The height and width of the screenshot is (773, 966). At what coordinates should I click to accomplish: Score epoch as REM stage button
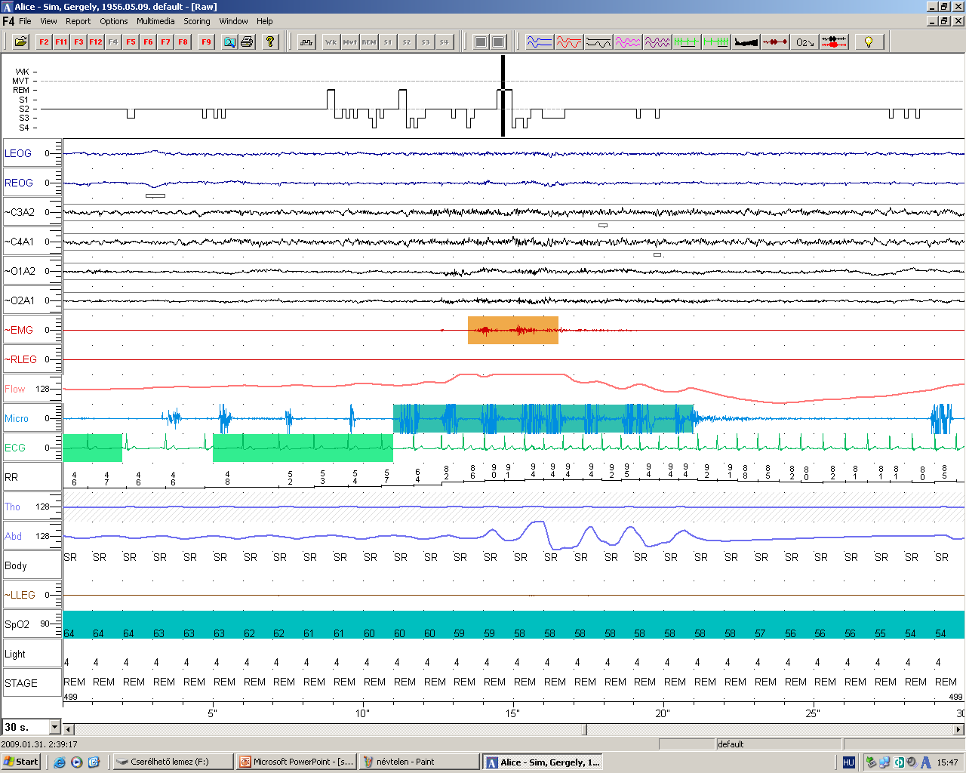(x=369, y=42)
